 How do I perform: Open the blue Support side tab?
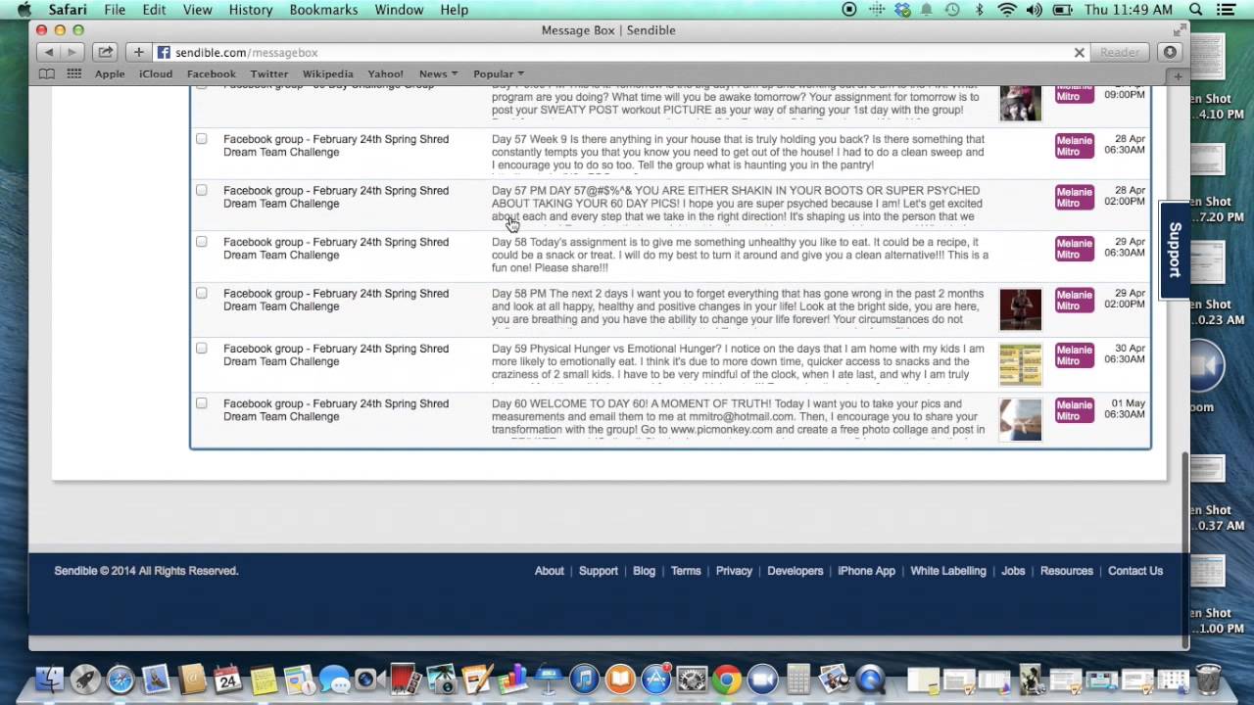pos(1174,250)
